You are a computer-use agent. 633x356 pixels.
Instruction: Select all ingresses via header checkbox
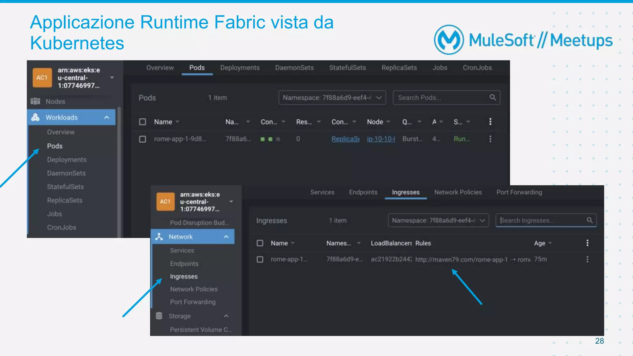pos(260,243)
